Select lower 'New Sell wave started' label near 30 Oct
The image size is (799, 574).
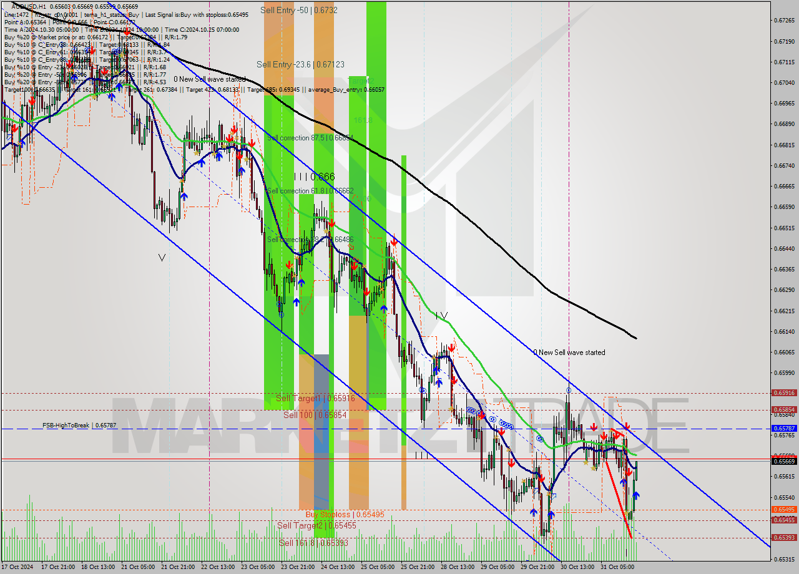tap(569, 353)
